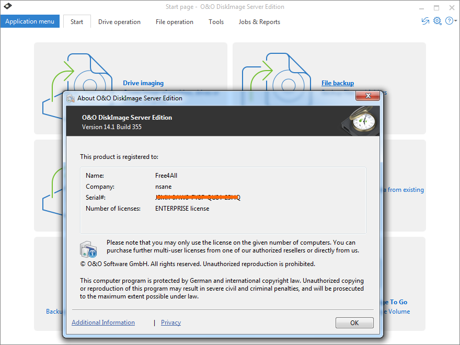This screenshot has height=345, width=460.
Task: Click the 'ENTERPRISE license' text
Action: point(182,209)
